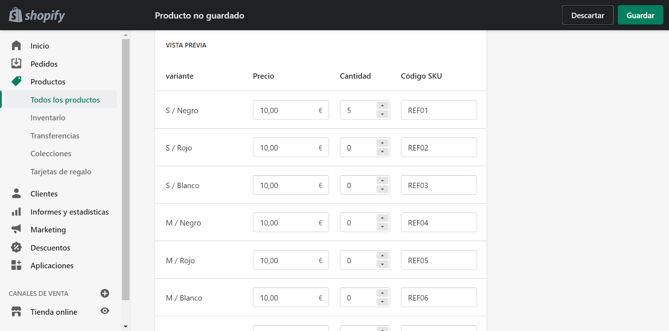The height and width of the screenshot is (331, 669).
Task: Click the Marketing megaphone icon
Action: point(16,229)
